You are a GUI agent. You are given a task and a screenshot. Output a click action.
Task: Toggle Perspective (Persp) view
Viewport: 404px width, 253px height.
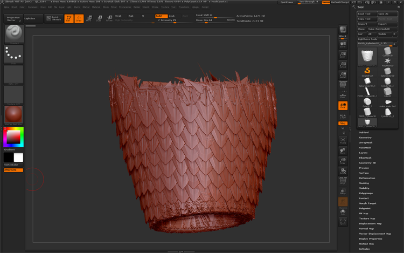(343, 85)
